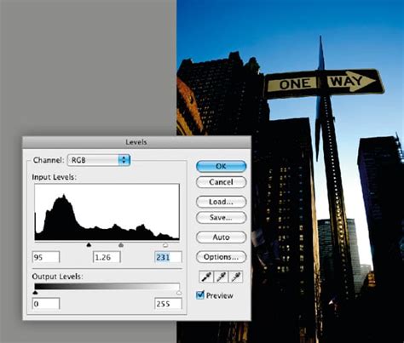404x343 pixels.
Task: Focus the output levels field showing 0
Action: point(46,304)
